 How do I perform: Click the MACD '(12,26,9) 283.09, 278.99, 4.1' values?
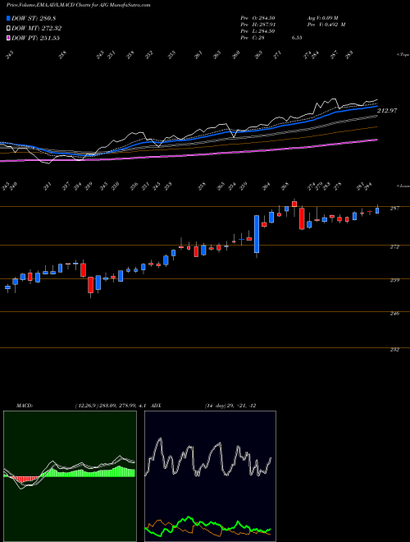111,406
